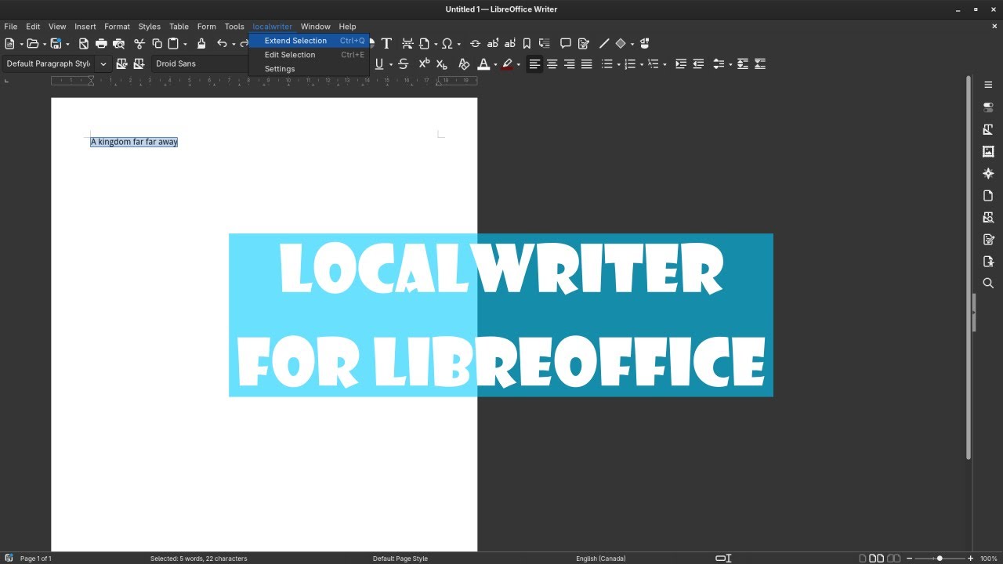Open the Tools menu

tap(234, 27)
